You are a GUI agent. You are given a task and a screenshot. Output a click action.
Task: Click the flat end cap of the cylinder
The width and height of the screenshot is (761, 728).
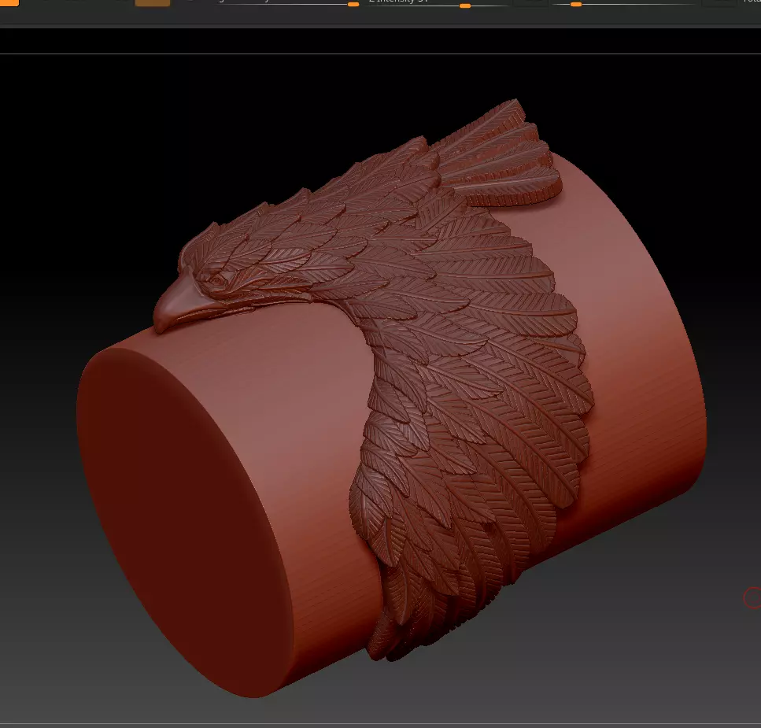point(184,522)
